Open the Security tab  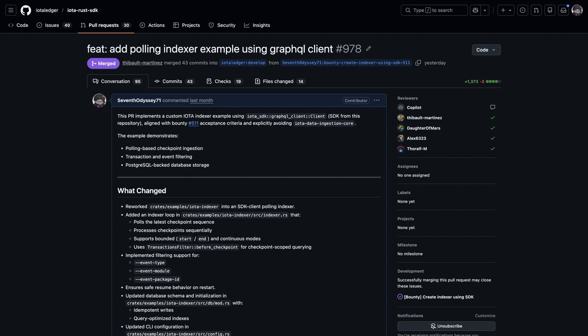[x=222, y=25]
